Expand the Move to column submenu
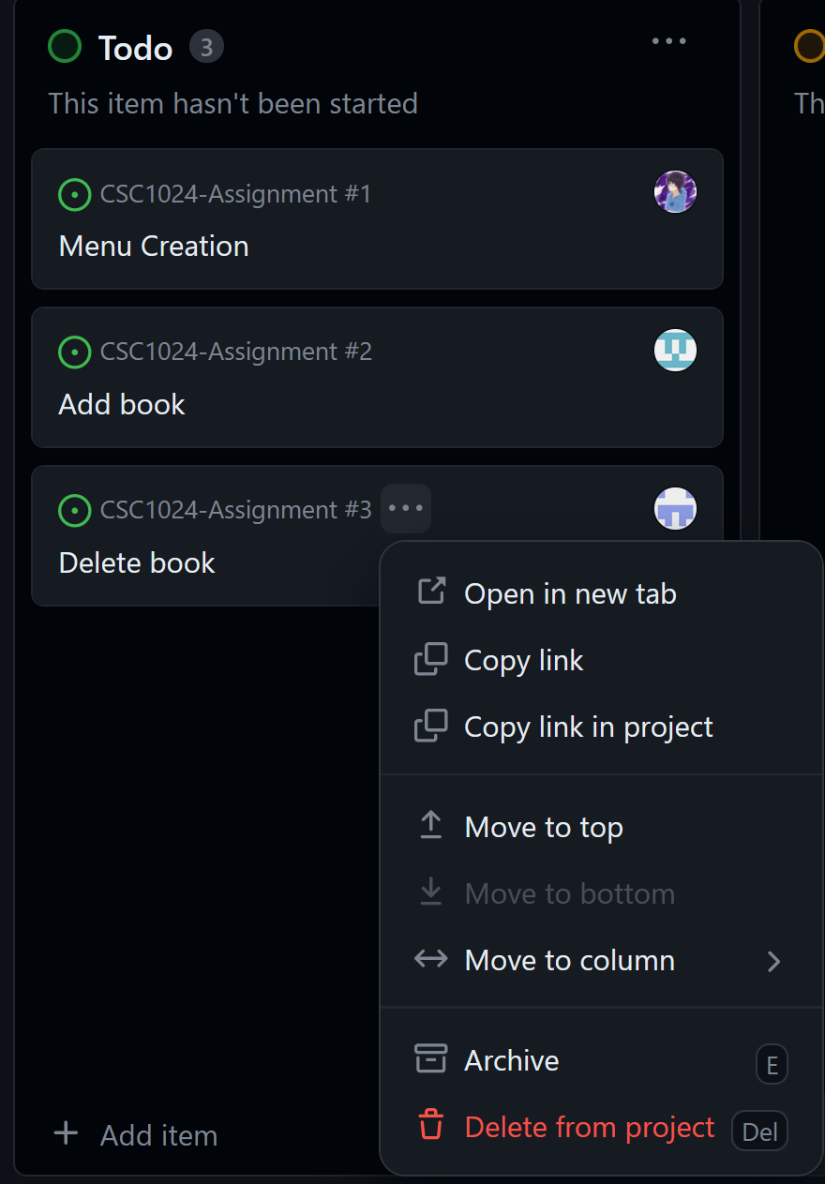The height and width of the screenshot is (1184, 825). pyautogui.click(x=569, y=960)
